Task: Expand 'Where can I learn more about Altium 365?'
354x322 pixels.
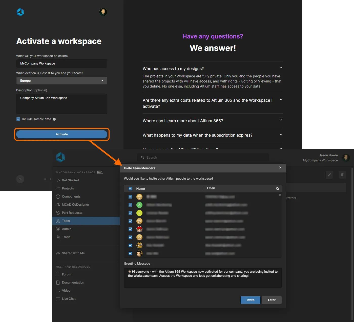Action: pos(281,120)
